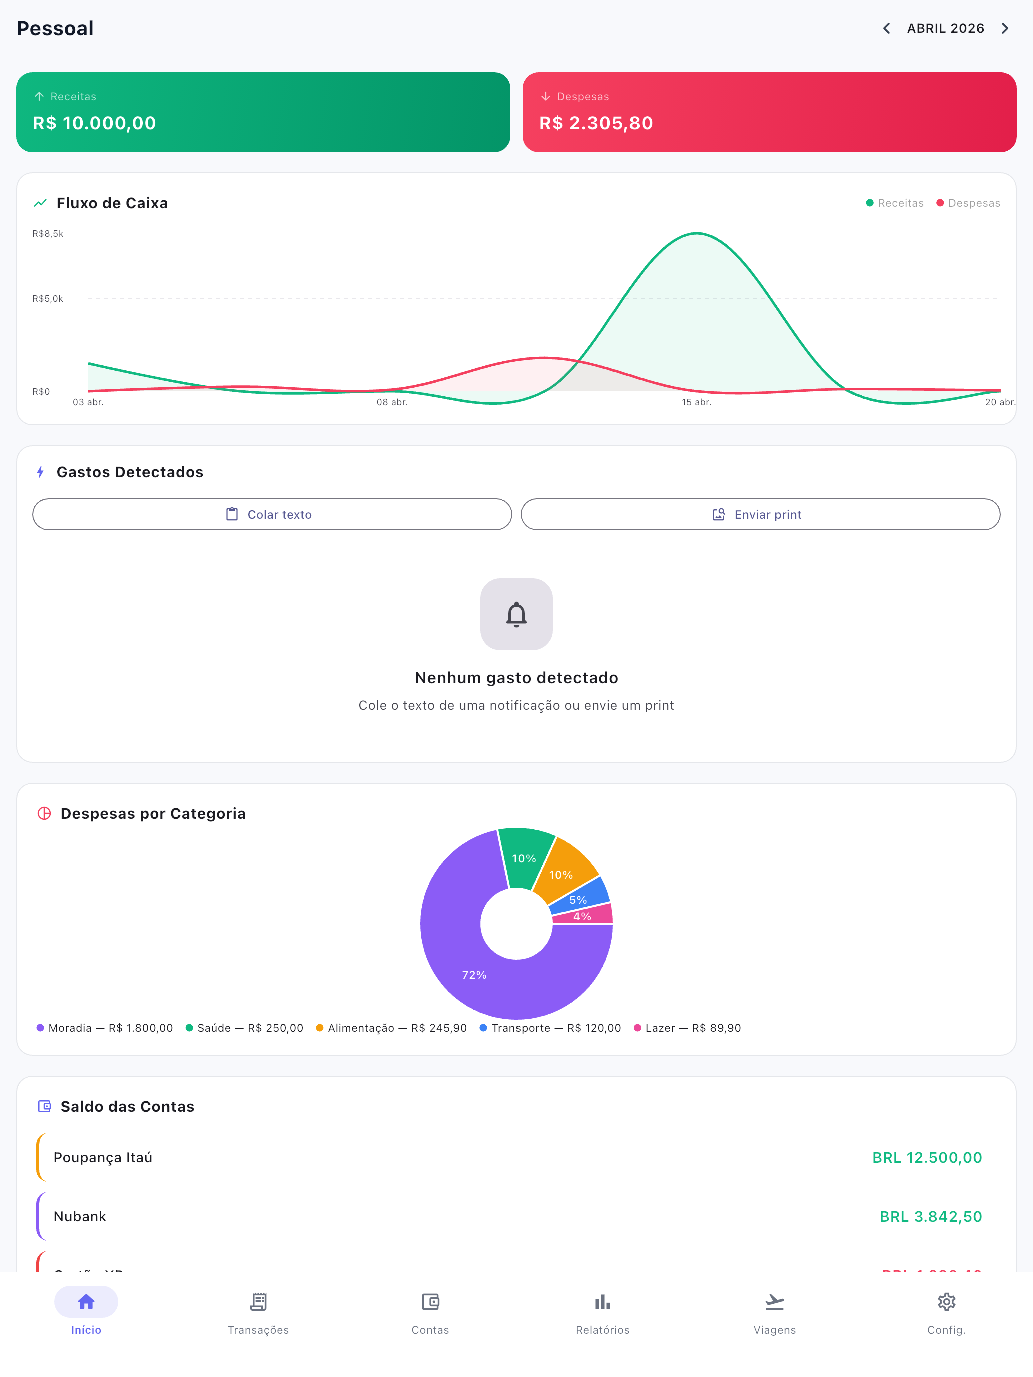The width and height of the screenshot is (1033, 1377).
Task: Switch to the Relatórios tab
Action: click(603, 1311)
